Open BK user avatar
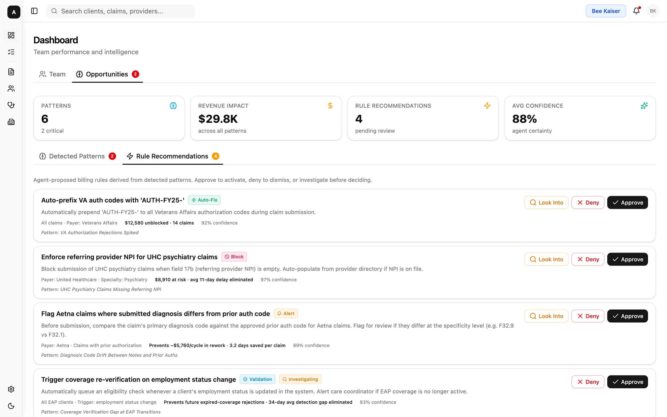Screen dimensions: 667x417 tap(653, 11)
